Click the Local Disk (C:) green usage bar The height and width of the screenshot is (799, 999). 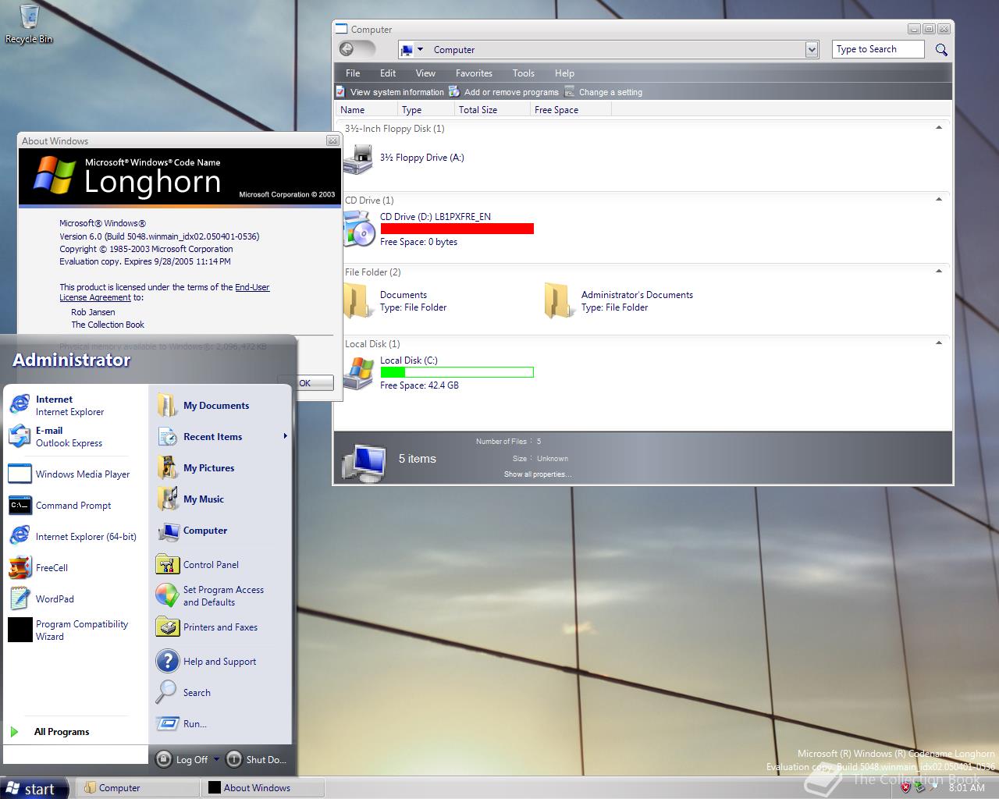coord(457,372)
